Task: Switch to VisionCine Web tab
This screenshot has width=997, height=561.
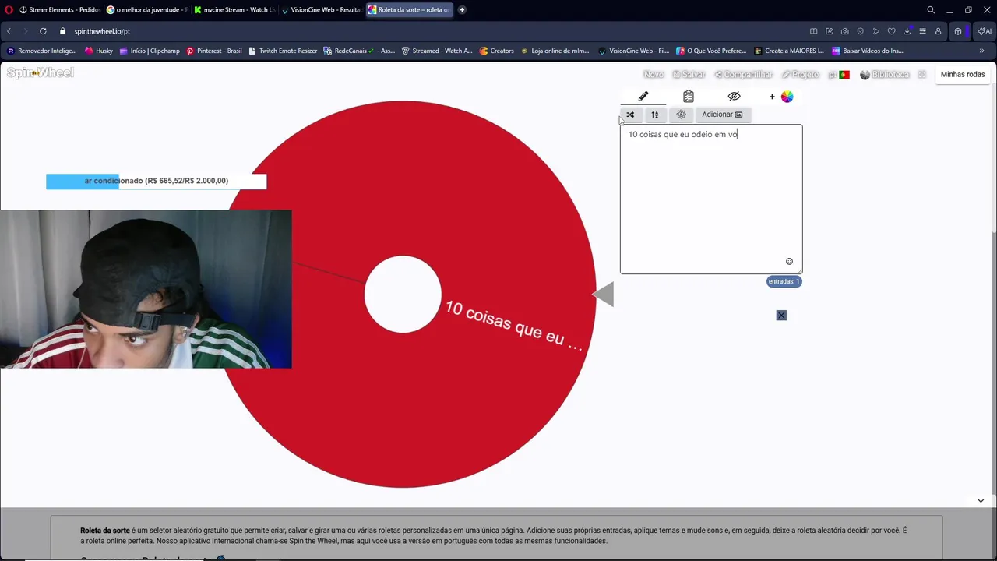Action: [x=321, y=9]
